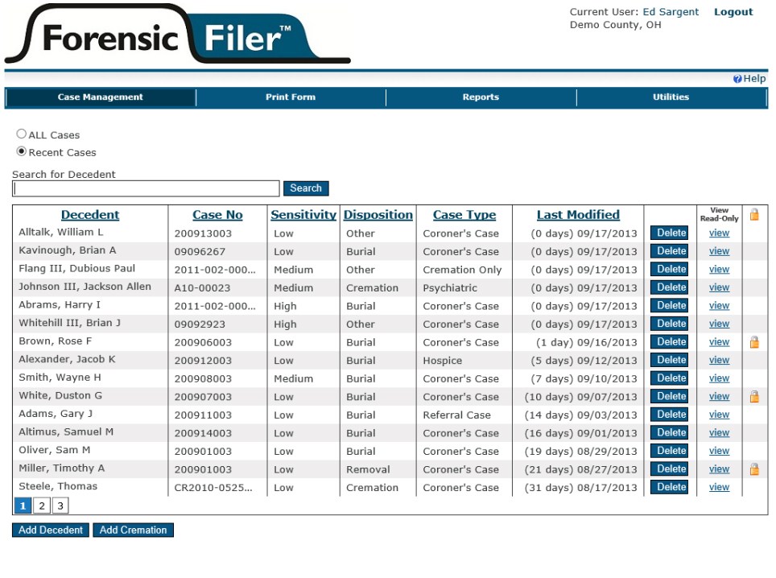This screenshot has width=776, height=578.
Task: Go to page 2 of results
Action: [x=42, y=506]
